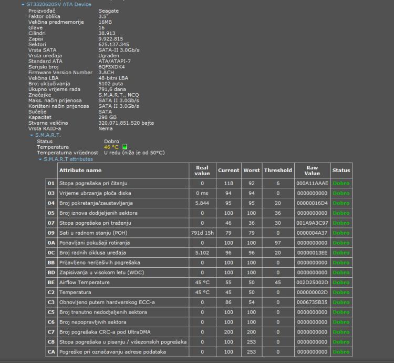Click Dobro status for attribute CA
Image resolution: width=394 pixels, height=363 pixels.
pos(341,352)
